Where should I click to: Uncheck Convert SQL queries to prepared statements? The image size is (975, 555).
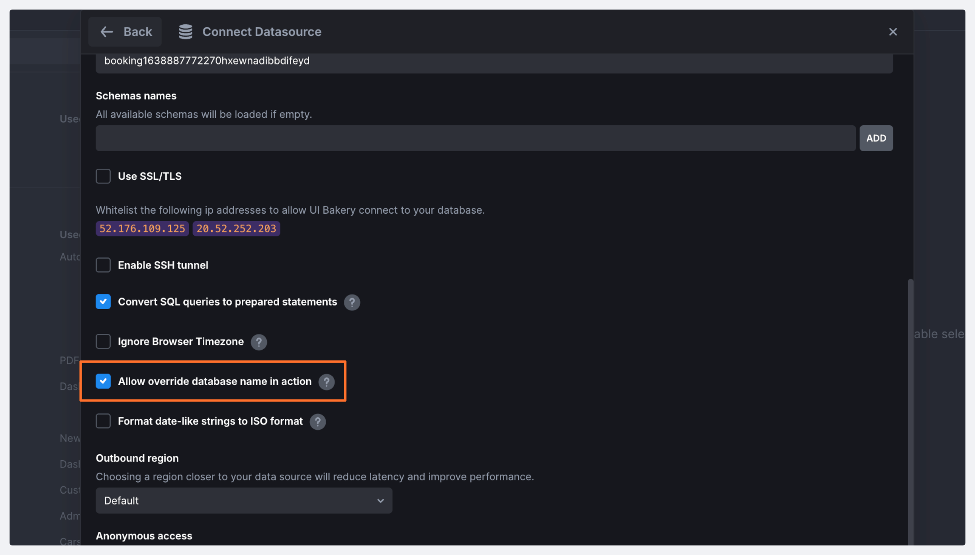pos(103,302)
